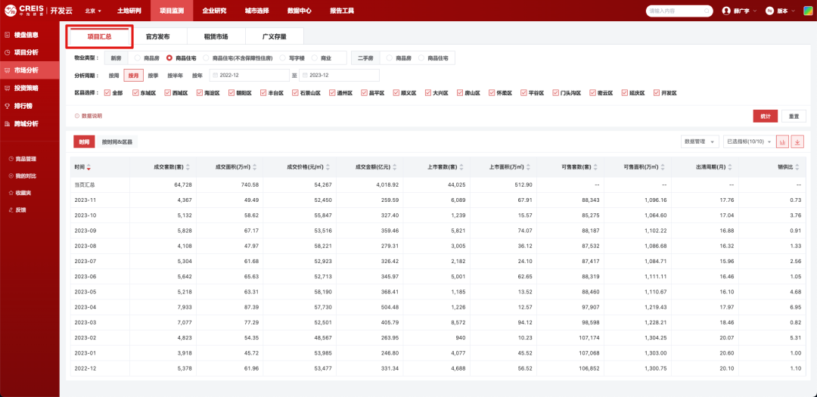Sort by 成交金额(亿元) column arrows
The width and height of the screenshot is (817, 397).
click(x=395, y=168)
